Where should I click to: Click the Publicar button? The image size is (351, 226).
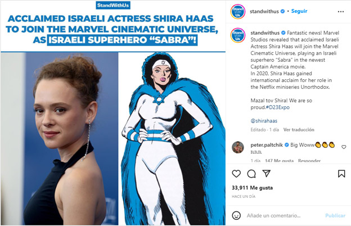point(335,216)
